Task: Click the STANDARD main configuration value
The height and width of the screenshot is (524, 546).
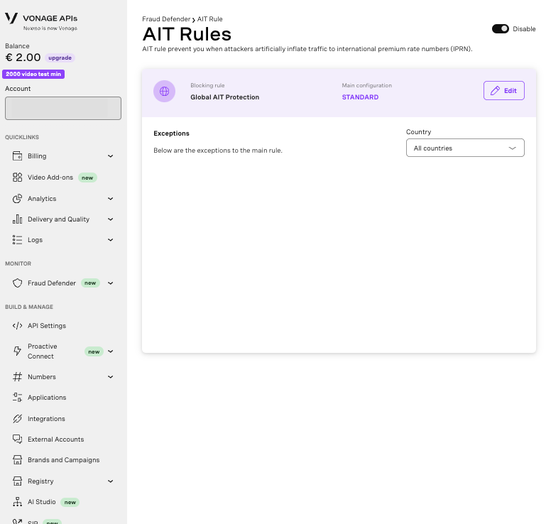Action: (360, 97)
